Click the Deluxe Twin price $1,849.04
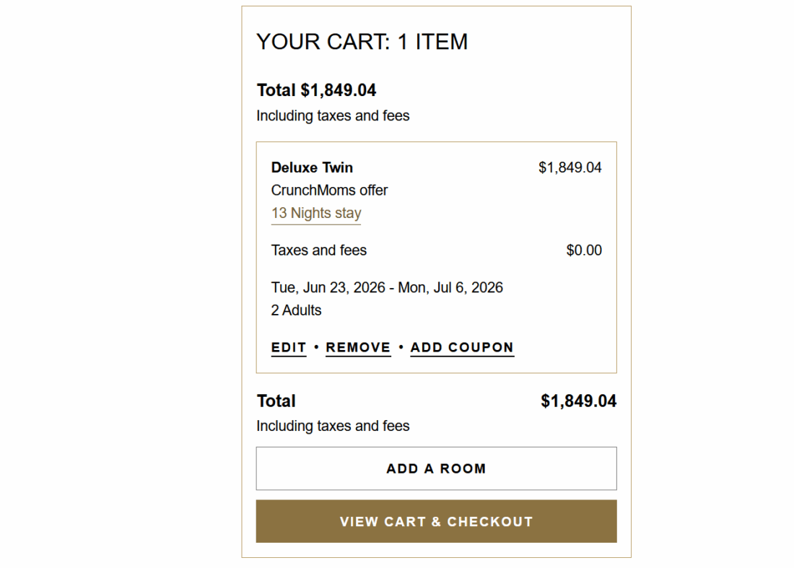Screen dimensions: 794x568 click(x=570, y=167)
